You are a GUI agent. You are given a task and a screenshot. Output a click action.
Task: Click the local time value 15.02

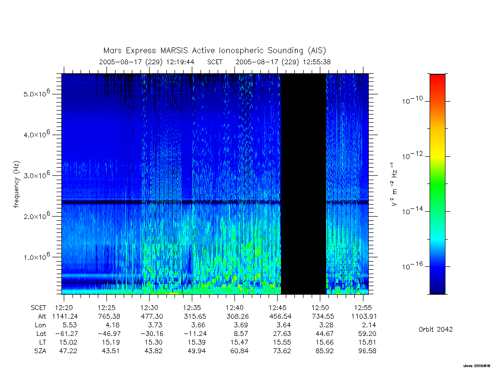point(68,342)
